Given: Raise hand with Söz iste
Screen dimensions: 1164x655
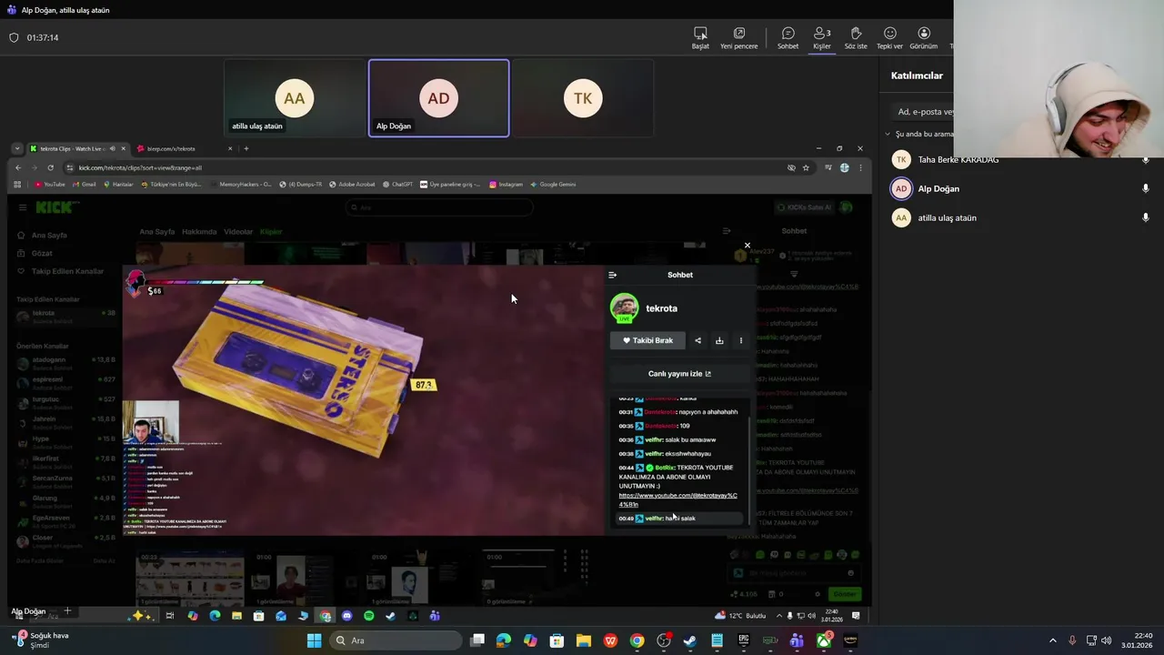Looking at the screenshot, I should tap(856, 38).
